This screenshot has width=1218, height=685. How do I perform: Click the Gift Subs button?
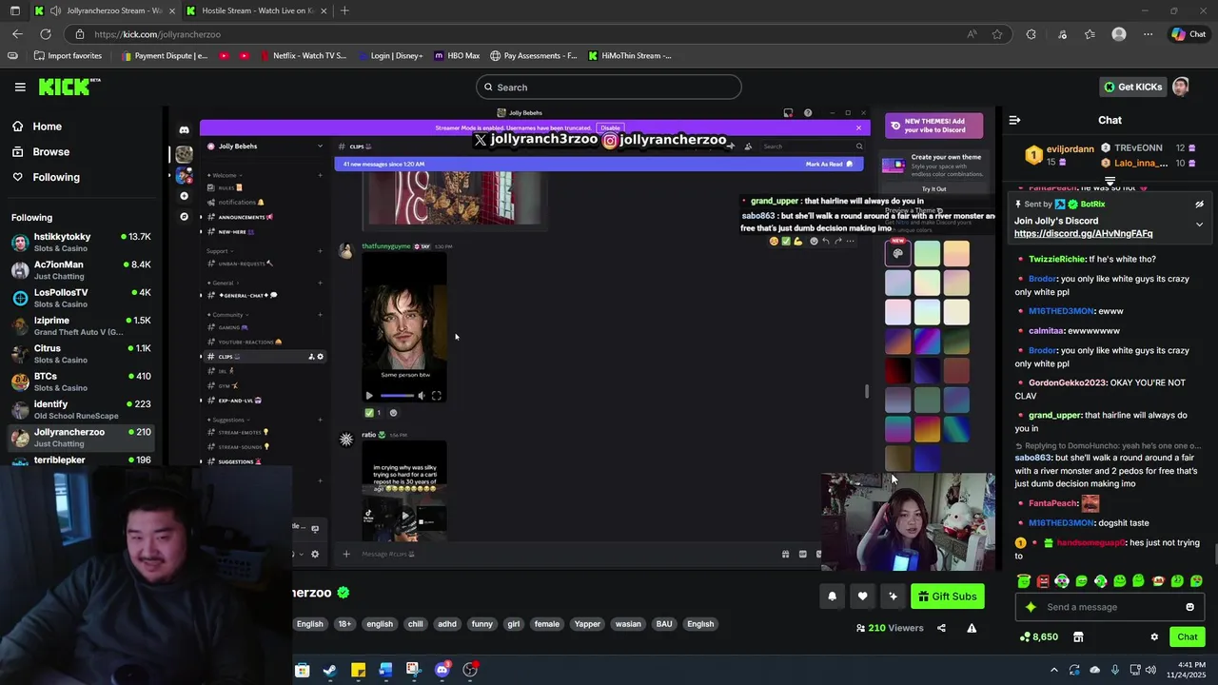click(x=947, y=597)
